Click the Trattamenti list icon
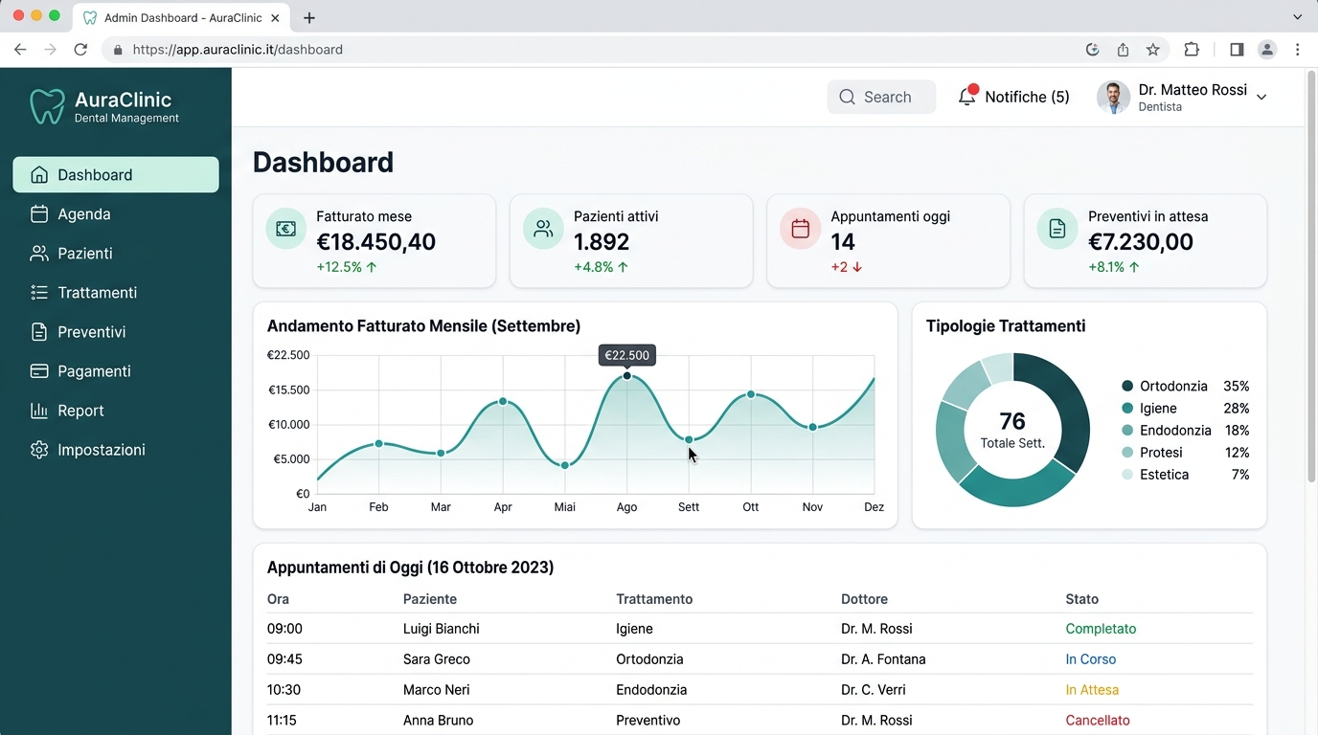The image size is (1318, 735). tap(39, 293)
